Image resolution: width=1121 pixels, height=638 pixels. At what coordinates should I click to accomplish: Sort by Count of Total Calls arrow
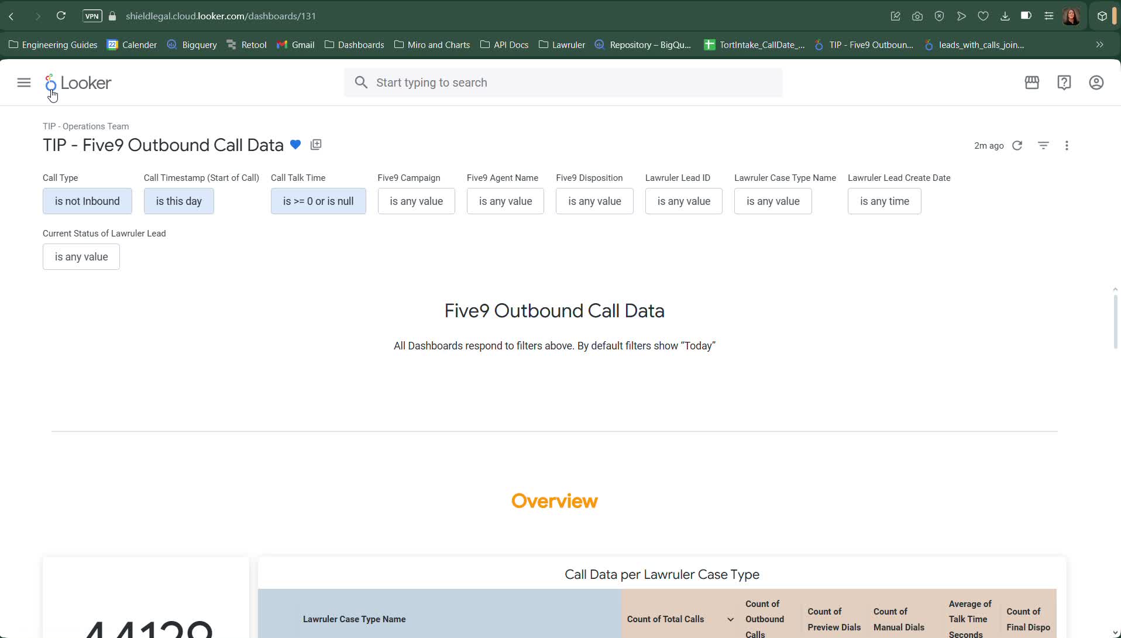pos(730,619)
